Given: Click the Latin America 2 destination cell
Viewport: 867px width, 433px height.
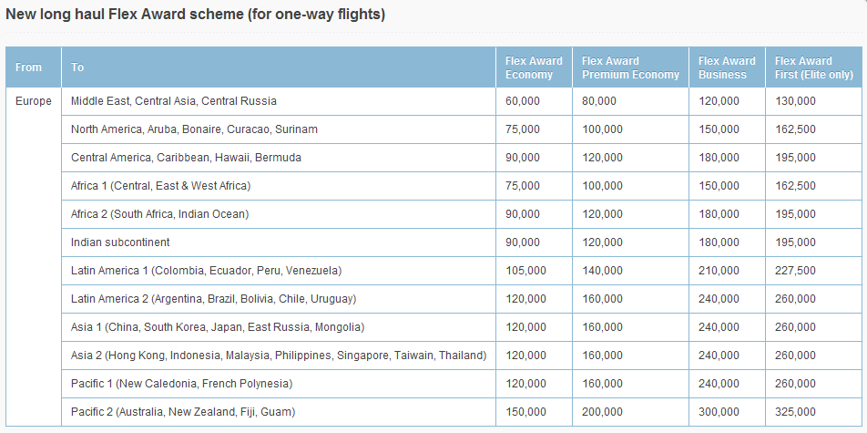Looking at the screenshot, I should pos(213,299).
